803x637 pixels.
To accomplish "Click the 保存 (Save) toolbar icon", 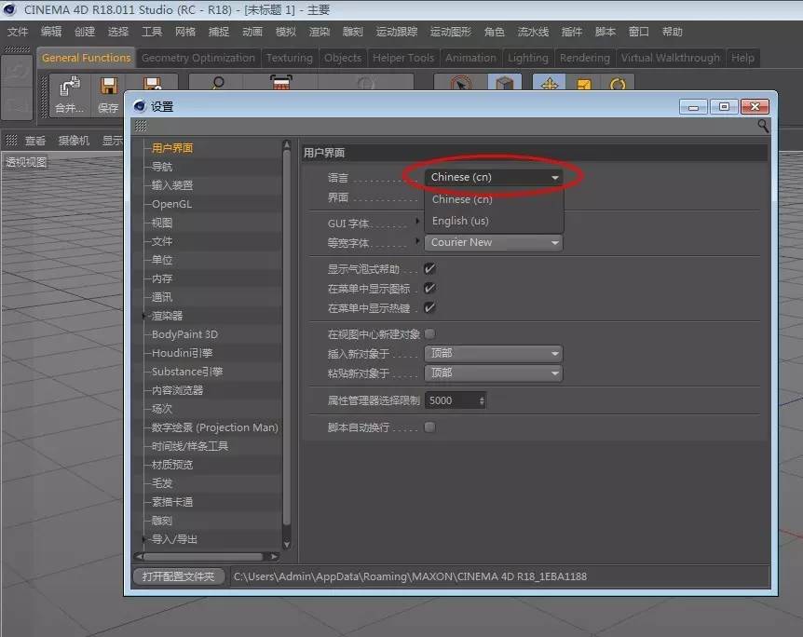I will point(109,86).
